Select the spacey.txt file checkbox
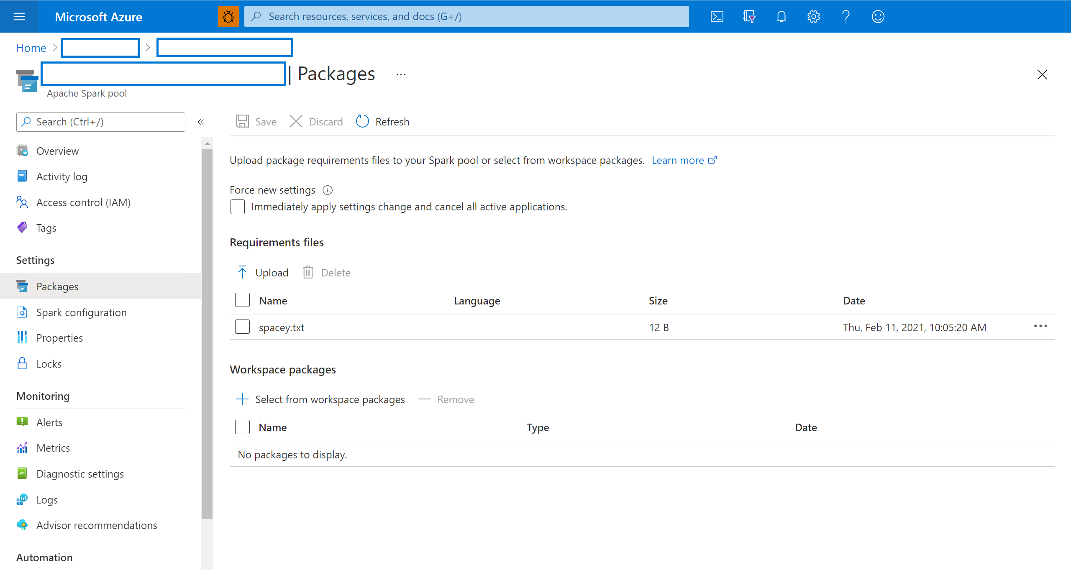1071x588 pixels. [242, 327]
